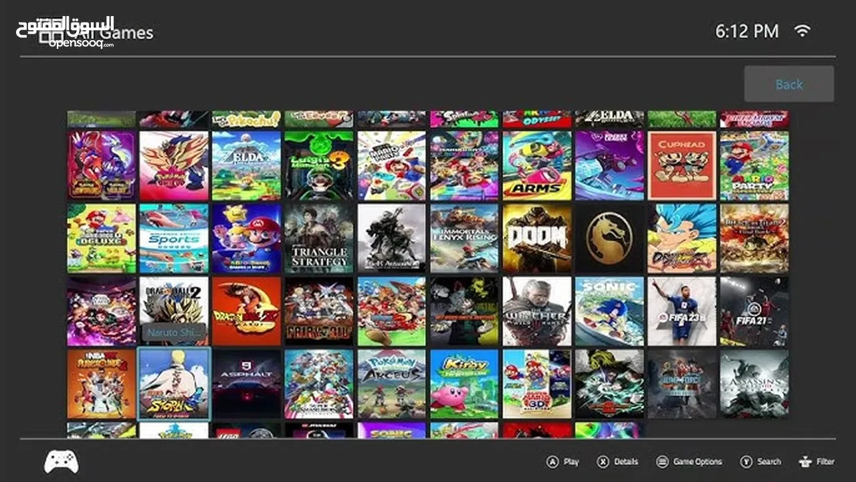Select the Asphalt 9 tile
856x482 pixels.
[246, 384]
